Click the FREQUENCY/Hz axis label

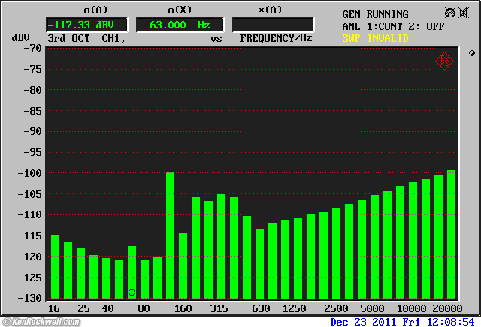[275, 37]
